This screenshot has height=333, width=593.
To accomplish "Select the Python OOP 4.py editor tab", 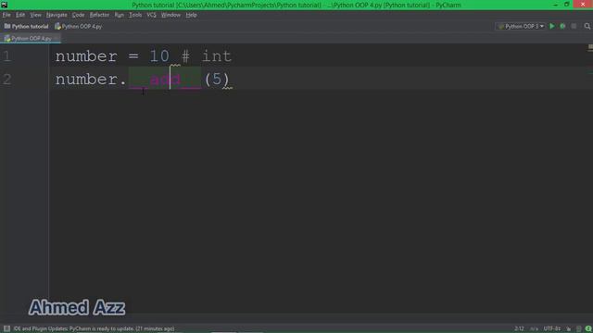I will [x=31, y=38].
